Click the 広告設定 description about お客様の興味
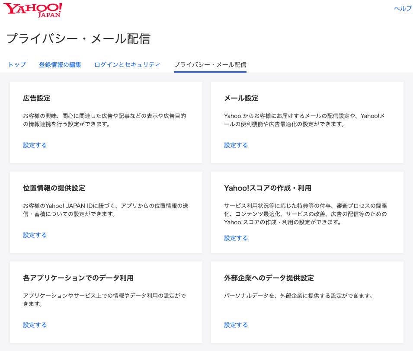 [105, 120]
